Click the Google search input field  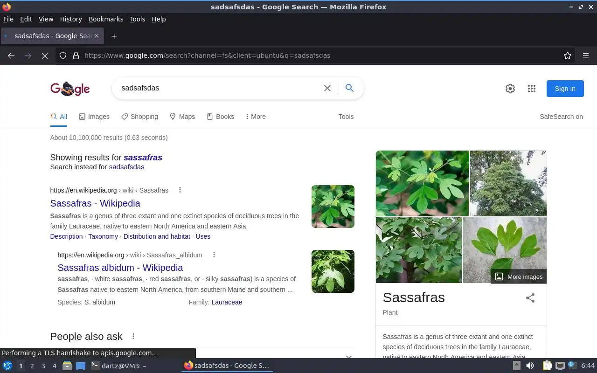click(219, 88)
